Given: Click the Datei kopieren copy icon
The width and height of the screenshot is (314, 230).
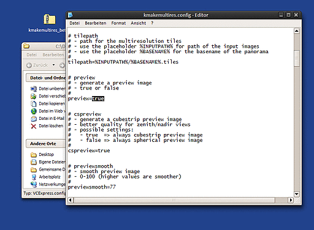Looking at the screenshot, I should click(34, 103).
